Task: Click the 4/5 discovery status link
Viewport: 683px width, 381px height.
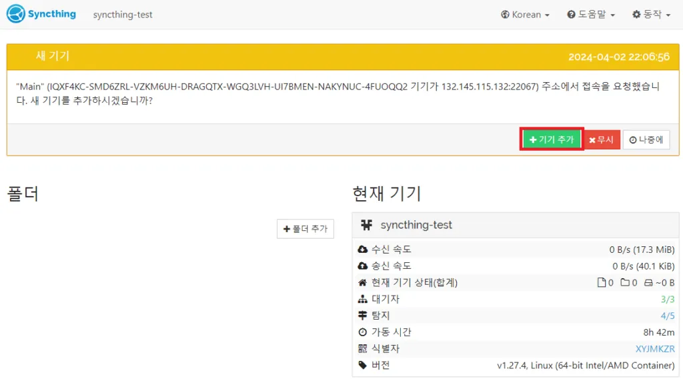Action: pos(668,316)
